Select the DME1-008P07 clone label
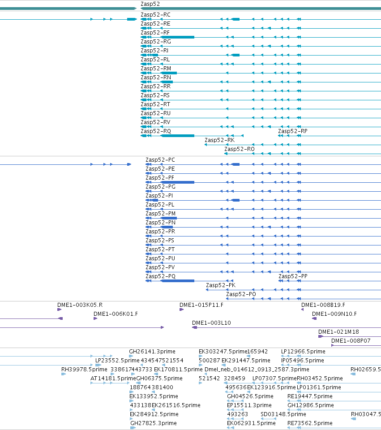 351,341
